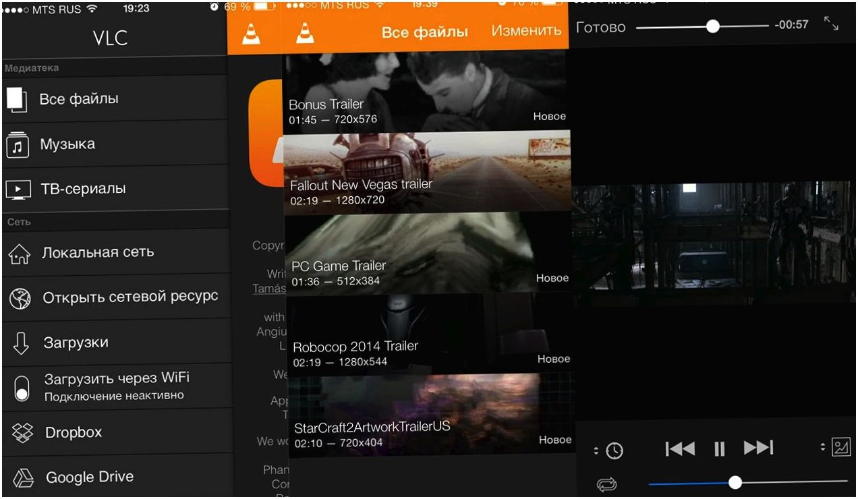Play the Bonus Trailer video
858x499 pixels.
coord(426,91)
